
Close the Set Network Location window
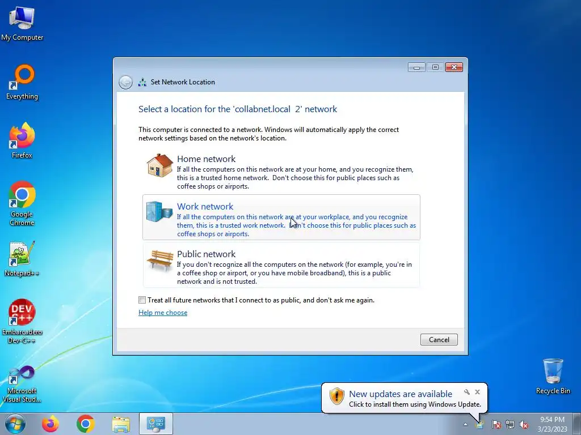(454, 67)
